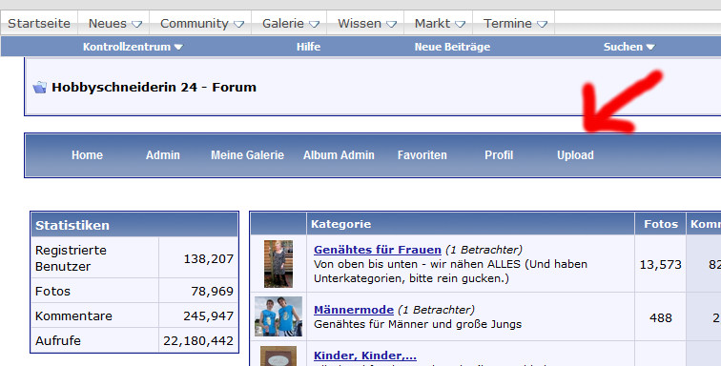Go to the Startseite tab
The height and width of the screenshot is (366, 721).
click(39, 24)
